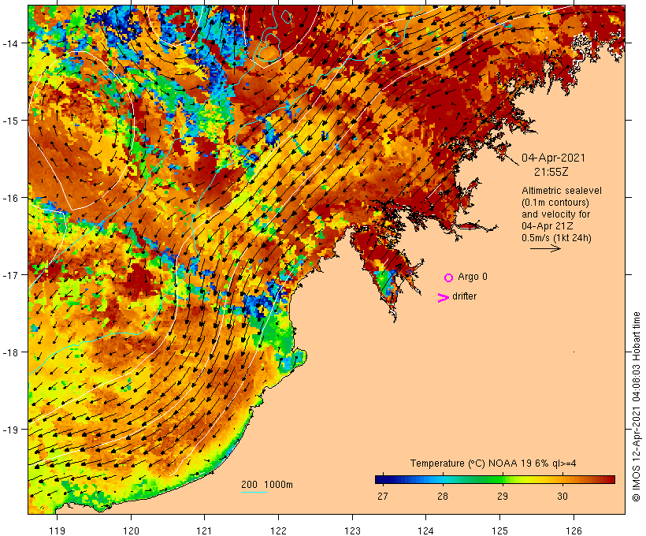The width and height of the screenshot is (646, 536).
Task: Click longitude axis label 123
Action: click(x=352, y=530)
